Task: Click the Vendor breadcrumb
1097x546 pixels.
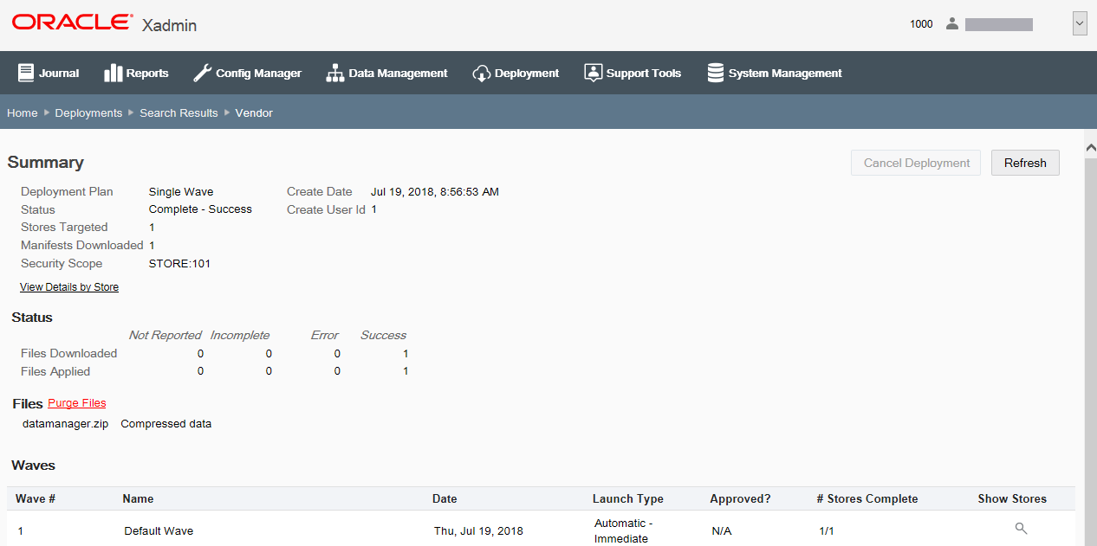Action: pyautogui.click(x=254, y=112)
